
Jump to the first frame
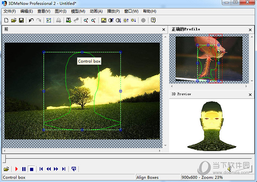(41, 169)
